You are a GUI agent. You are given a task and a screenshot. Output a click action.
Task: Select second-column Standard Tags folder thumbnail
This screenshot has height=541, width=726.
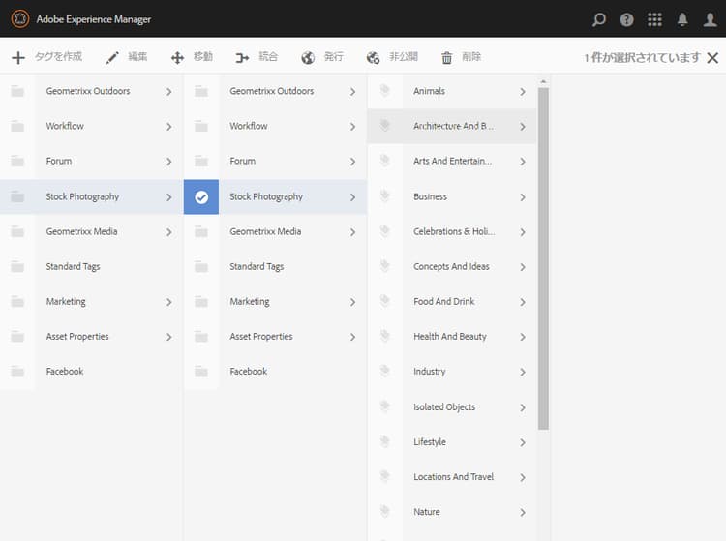(x=201, y=266)
